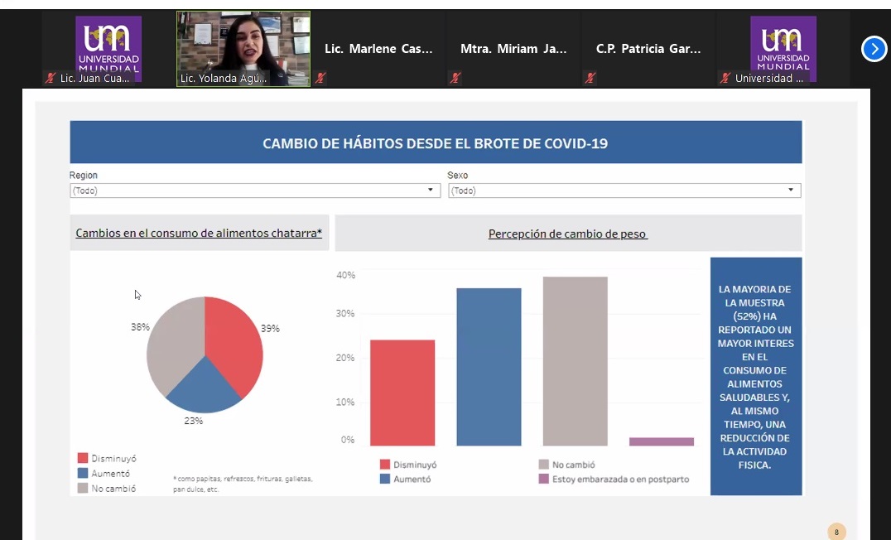Screen dimensions: 891x540
Task: Click the muted mic icon on the Universidad tile
Action: [x=725, y=79]
